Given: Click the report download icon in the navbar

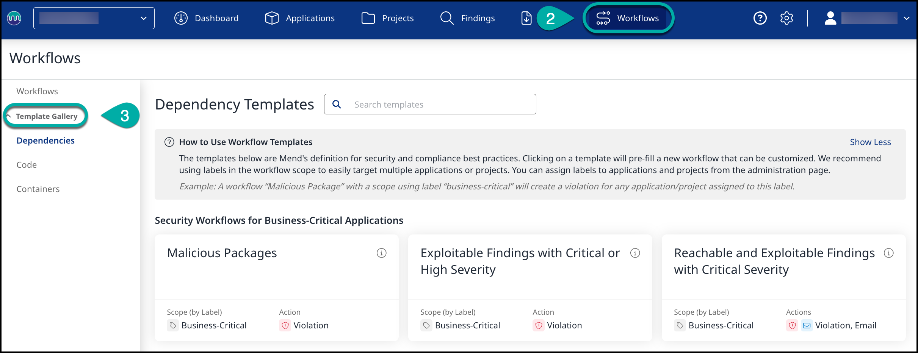Looking at the screenshot, I should [526, 18].
